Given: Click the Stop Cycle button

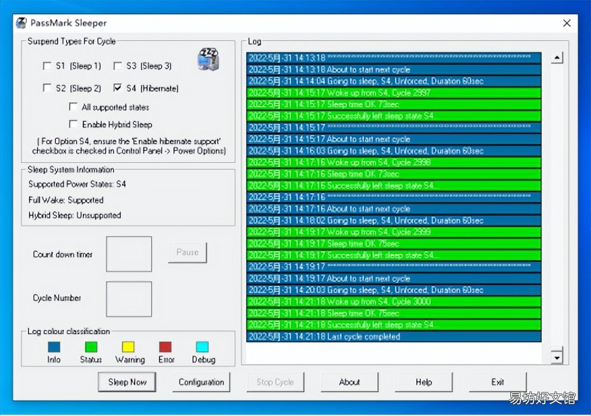Looking at the screenshot, I should 275,382.
